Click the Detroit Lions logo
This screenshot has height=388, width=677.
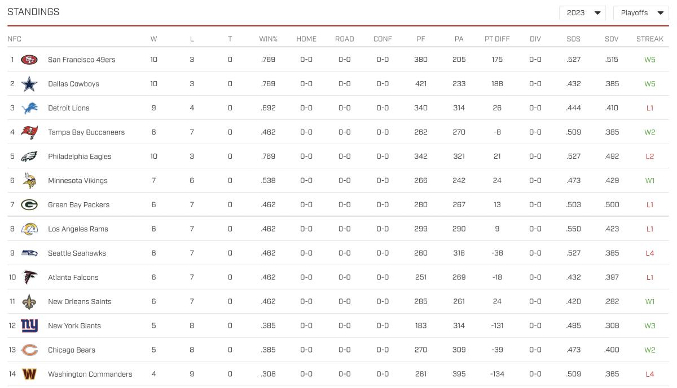click(29, 108)
